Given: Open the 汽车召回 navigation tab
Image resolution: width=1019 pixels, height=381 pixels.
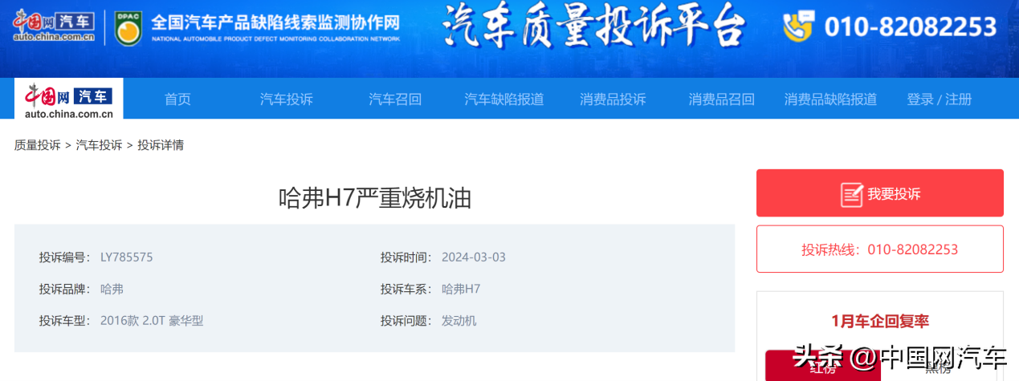Looking at the screenshot, I should coord(395,99).
